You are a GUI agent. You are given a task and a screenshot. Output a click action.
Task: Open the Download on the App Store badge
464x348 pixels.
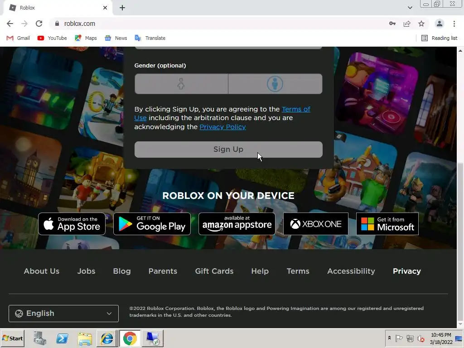click(x=72, y=224)
